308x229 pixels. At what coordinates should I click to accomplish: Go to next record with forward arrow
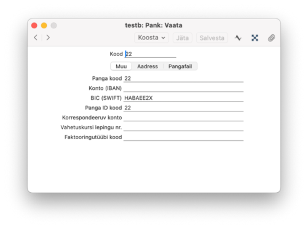point(48,38)
